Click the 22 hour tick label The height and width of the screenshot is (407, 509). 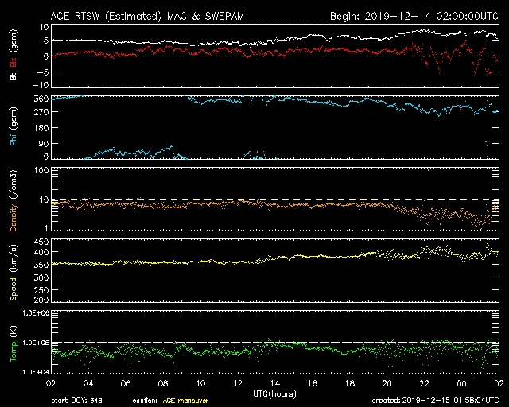(424, 384)
